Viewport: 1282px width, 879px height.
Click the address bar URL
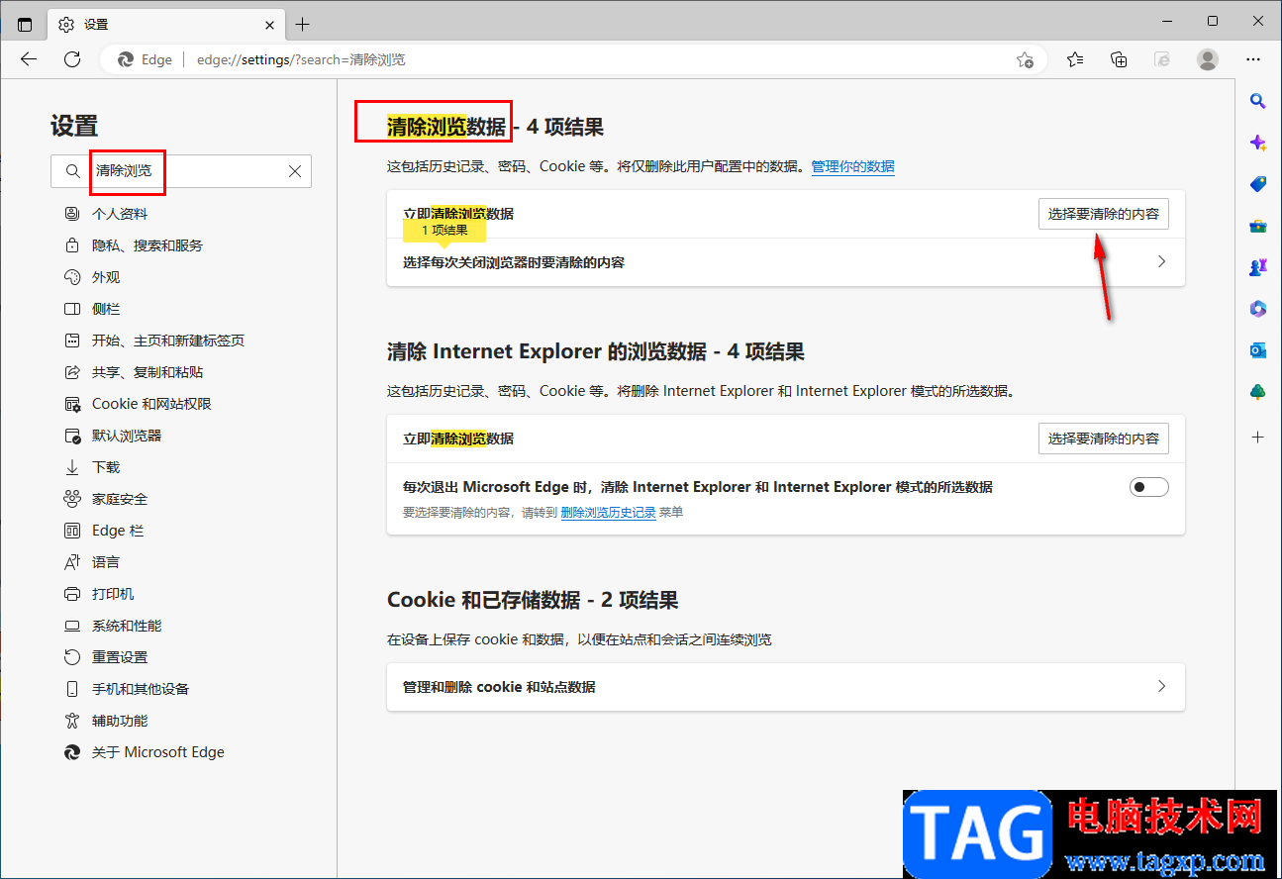[x=301, y=59]
